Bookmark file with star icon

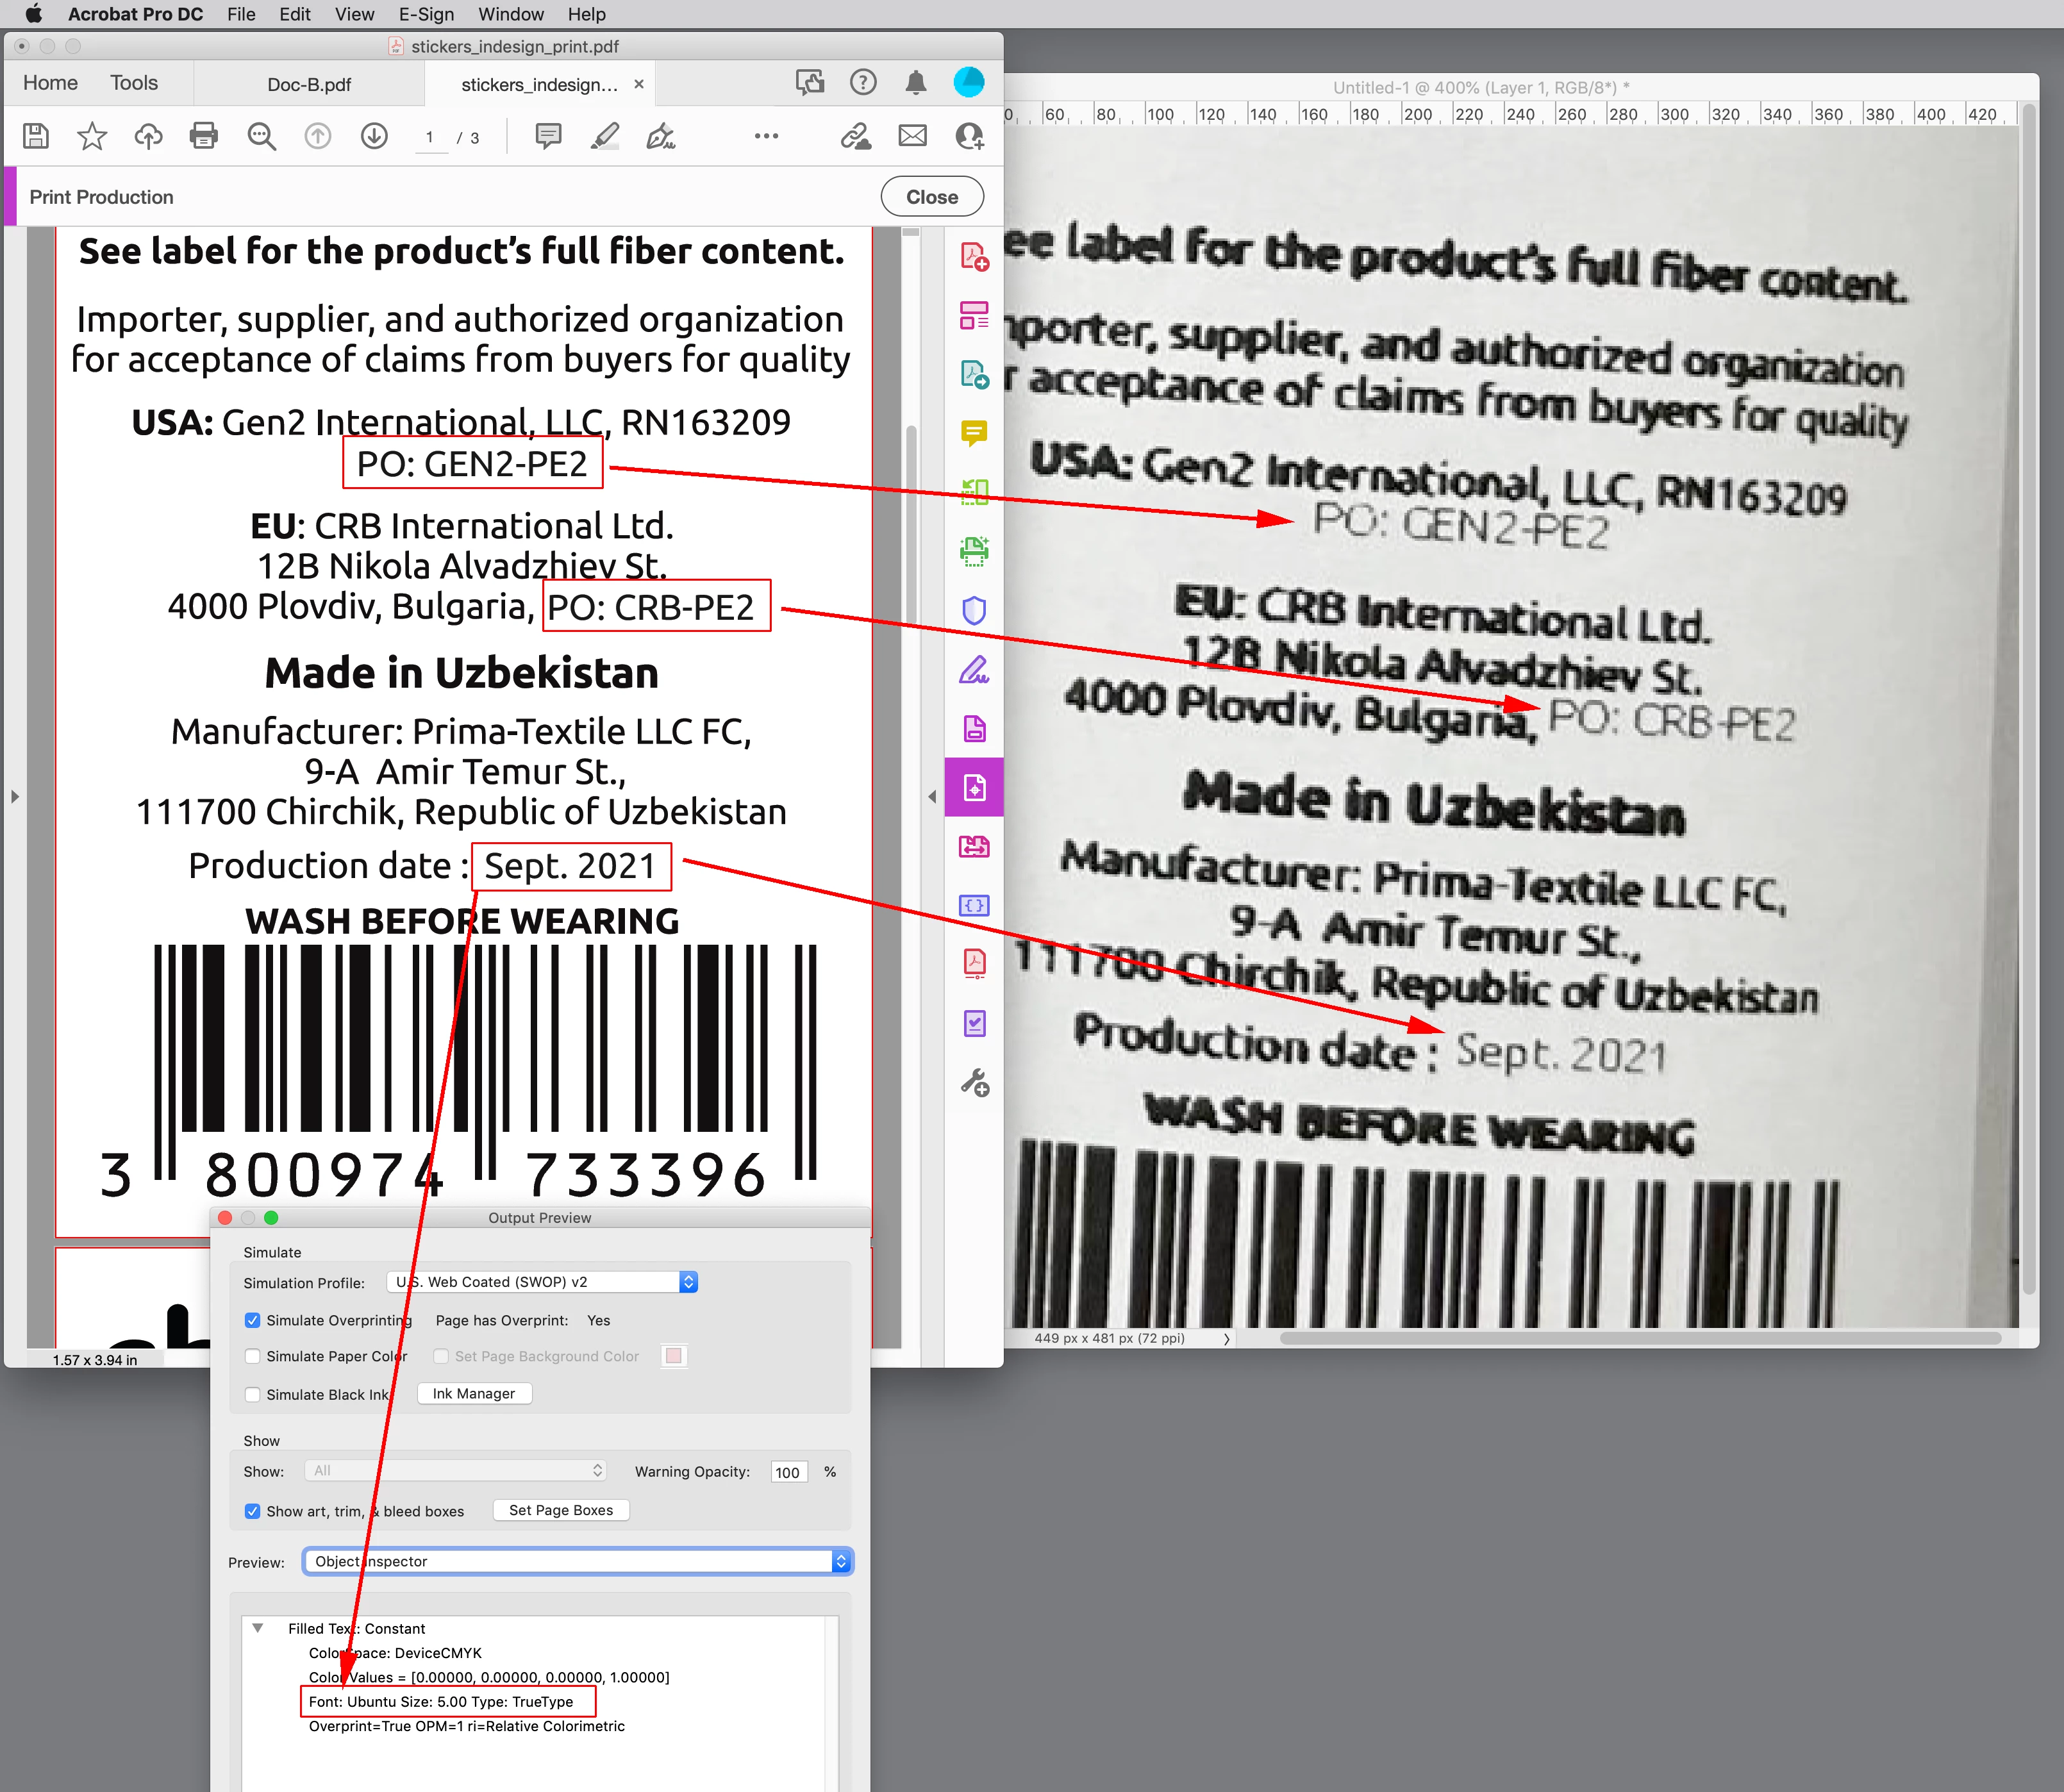[92, 136]
